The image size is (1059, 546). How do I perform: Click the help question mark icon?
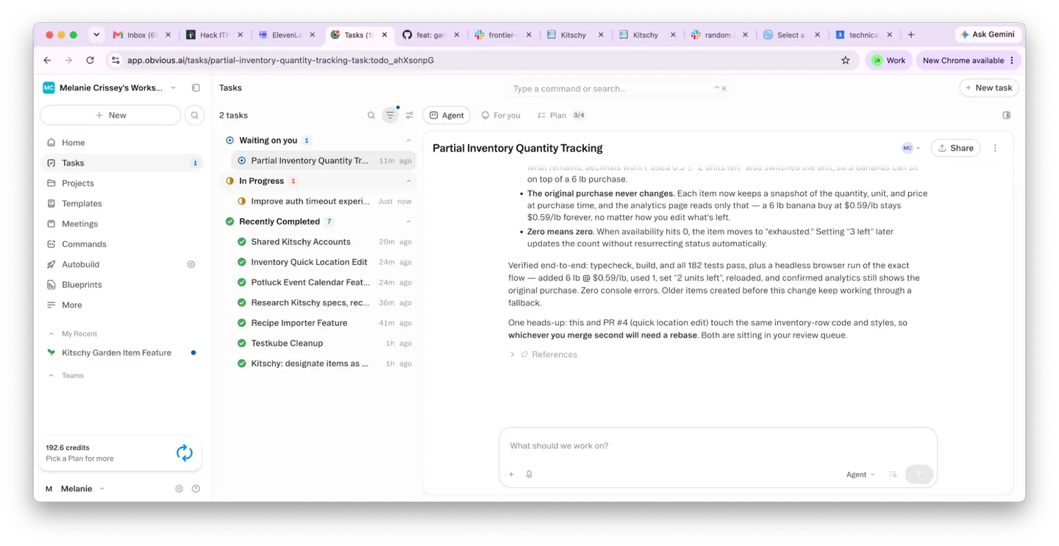(x=196, y=489)
